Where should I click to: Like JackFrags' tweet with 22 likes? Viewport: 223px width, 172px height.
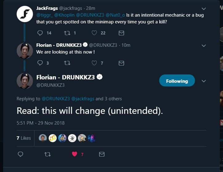tap(94, 33)
